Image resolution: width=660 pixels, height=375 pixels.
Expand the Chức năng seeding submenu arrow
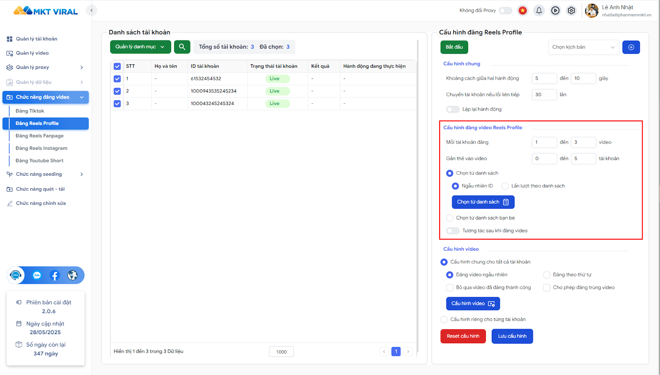[x=82, y=174]
